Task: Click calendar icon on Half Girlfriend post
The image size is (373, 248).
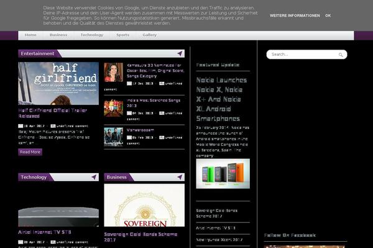Action: (x=21, y=126)
